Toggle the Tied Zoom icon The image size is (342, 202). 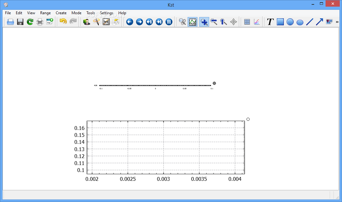tap(182, 22)
